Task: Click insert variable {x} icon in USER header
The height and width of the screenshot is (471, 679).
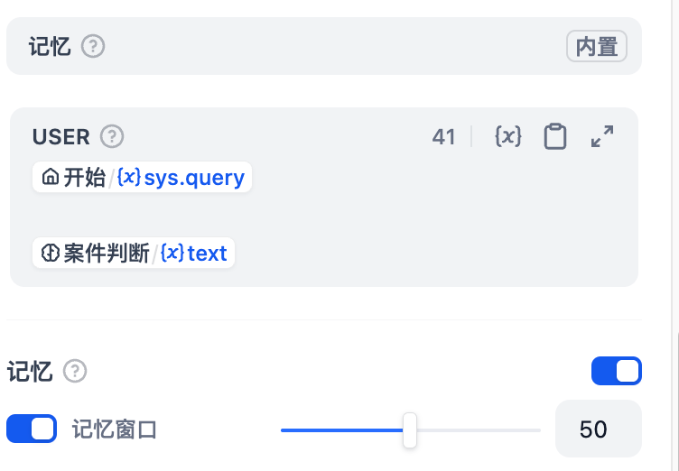Action: pos(508,137)
